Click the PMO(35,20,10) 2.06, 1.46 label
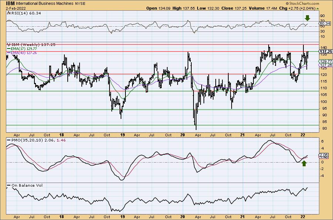This screenshot has height=220, width=333. [x=38, y=140]
